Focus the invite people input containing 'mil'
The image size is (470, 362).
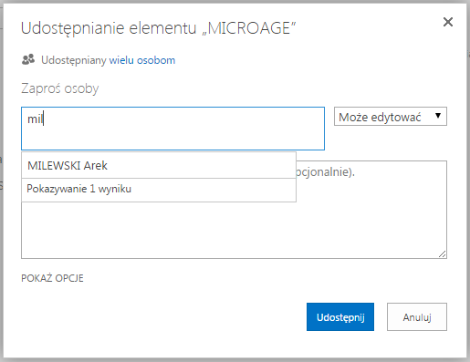coord(172,129)
